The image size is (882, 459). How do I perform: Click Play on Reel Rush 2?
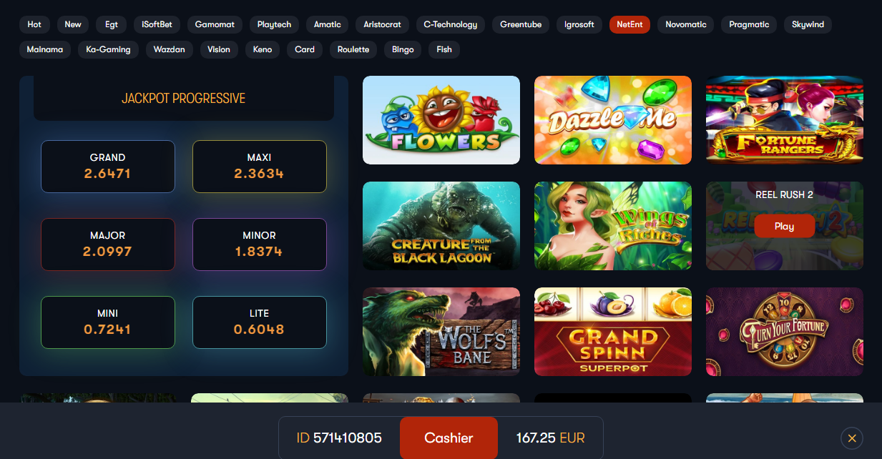point(784,226)
